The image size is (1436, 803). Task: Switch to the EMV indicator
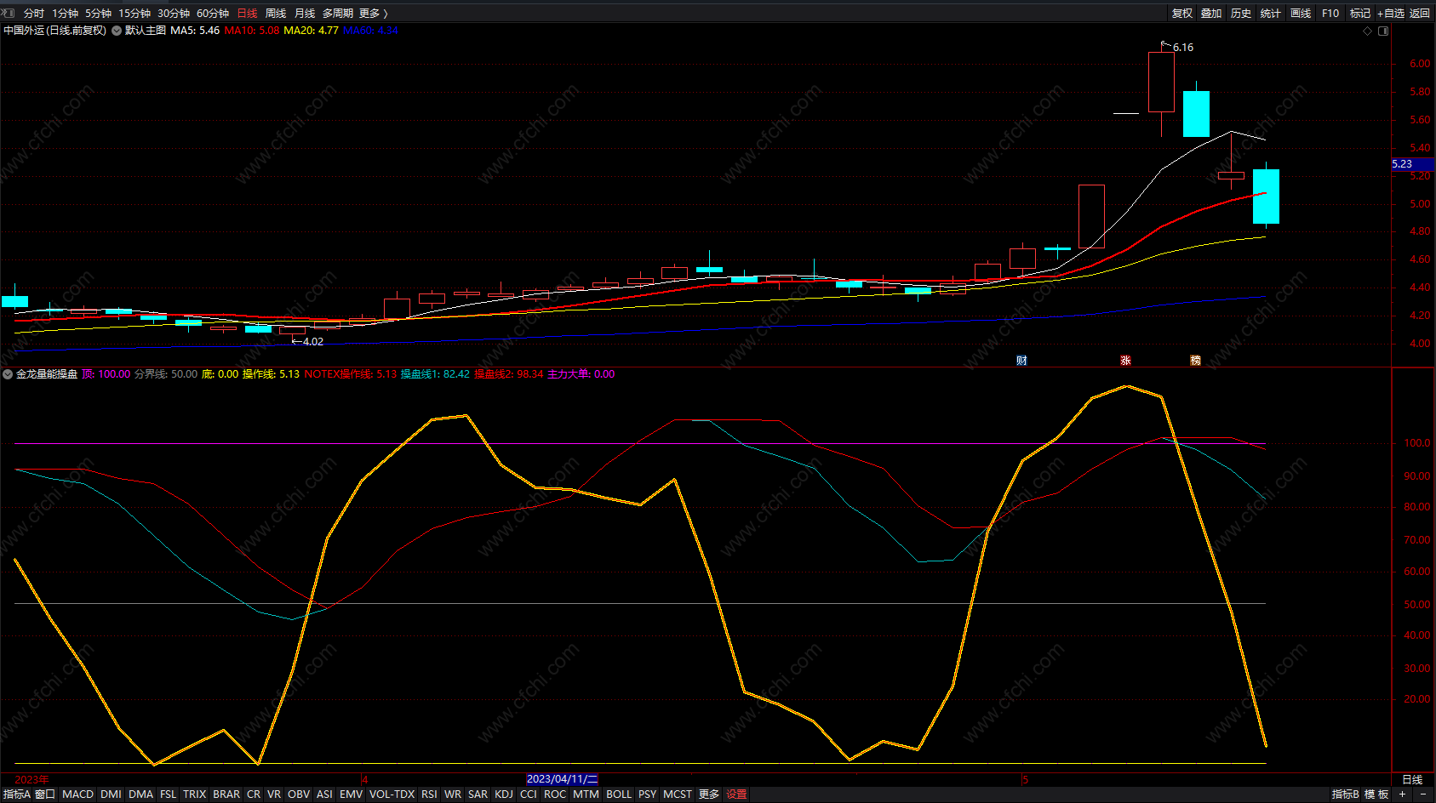(351, 794)
